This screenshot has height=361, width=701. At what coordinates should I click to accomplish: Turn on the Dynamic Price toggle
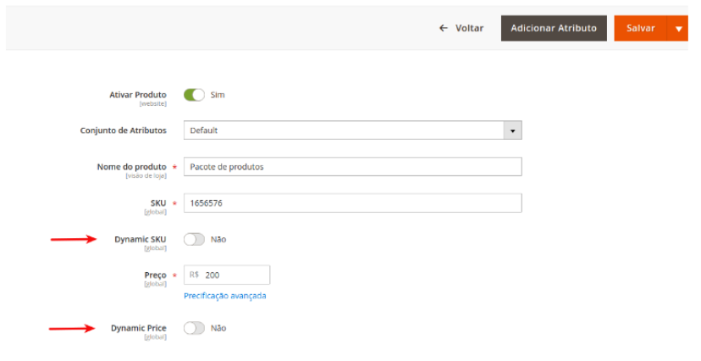[194, 328]
